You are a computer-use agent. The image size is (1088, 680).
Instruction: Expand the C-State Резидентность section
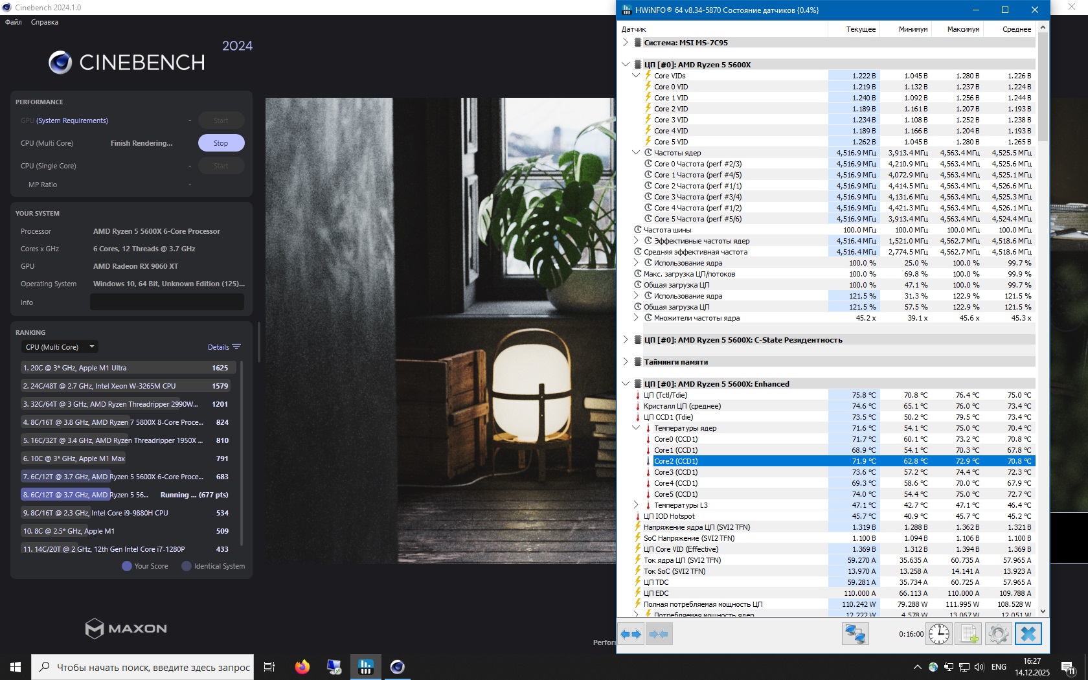(626, 340)
